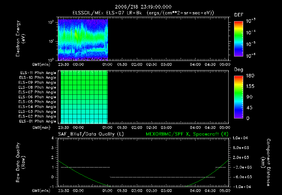Select the SAF_BXuT/Data Quality (L) title
Viewport: 282px width, 195px height.
pos(91,134)
